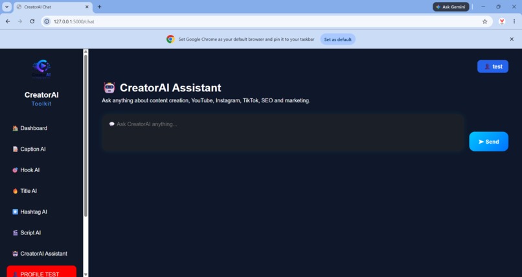The width and height of the screenshot is (522, 277).
Task: Click the sidebar scrollbar thumb
Action: (x=85, y=135)
